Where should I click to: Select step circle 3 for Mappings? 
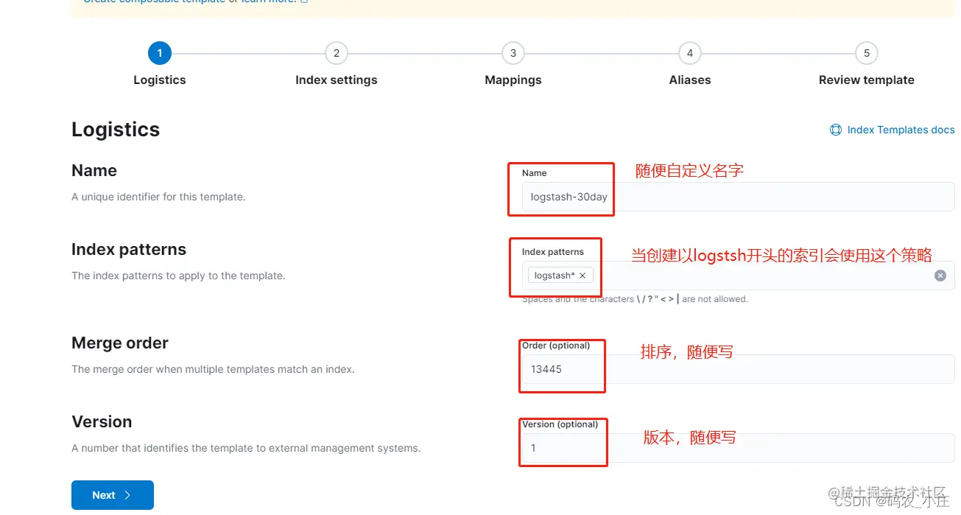point(513,52)
